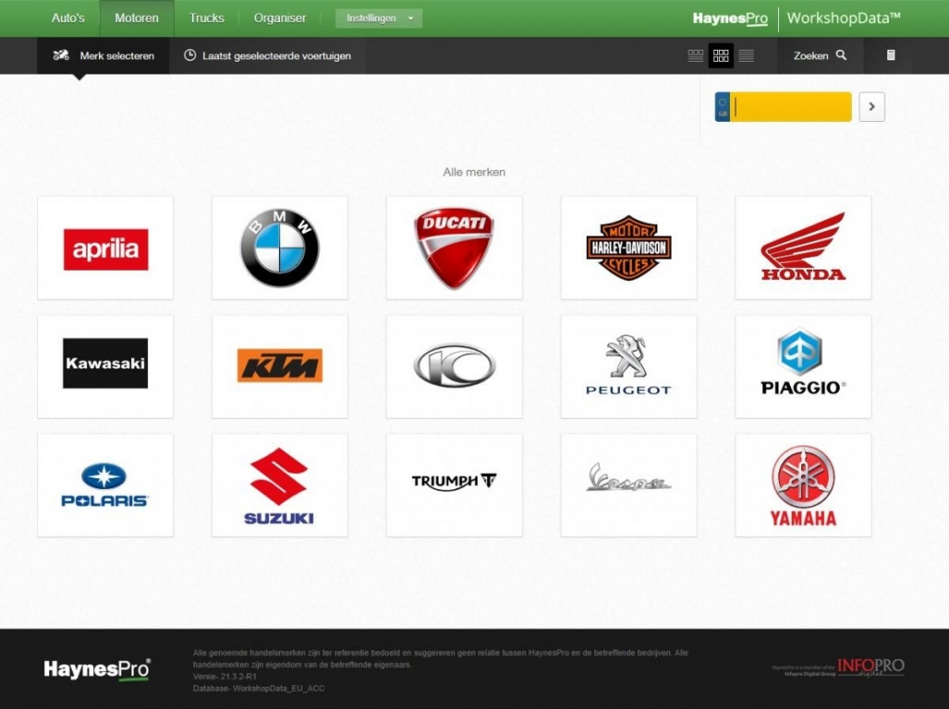This screenshot has width=949, height=709.
Task: Click the HaynesPro footer logo
Action: [97, 669]
